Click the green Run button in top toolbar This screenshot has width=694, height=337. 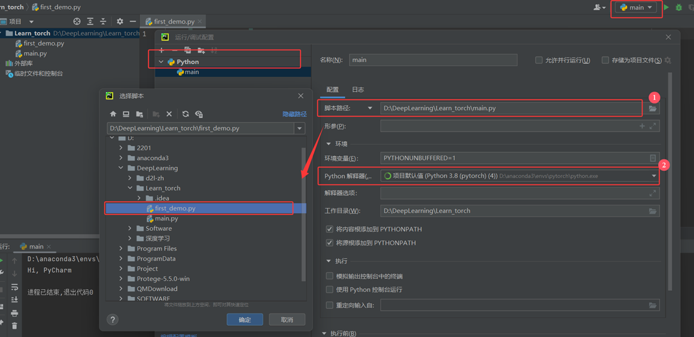point(667,7)
